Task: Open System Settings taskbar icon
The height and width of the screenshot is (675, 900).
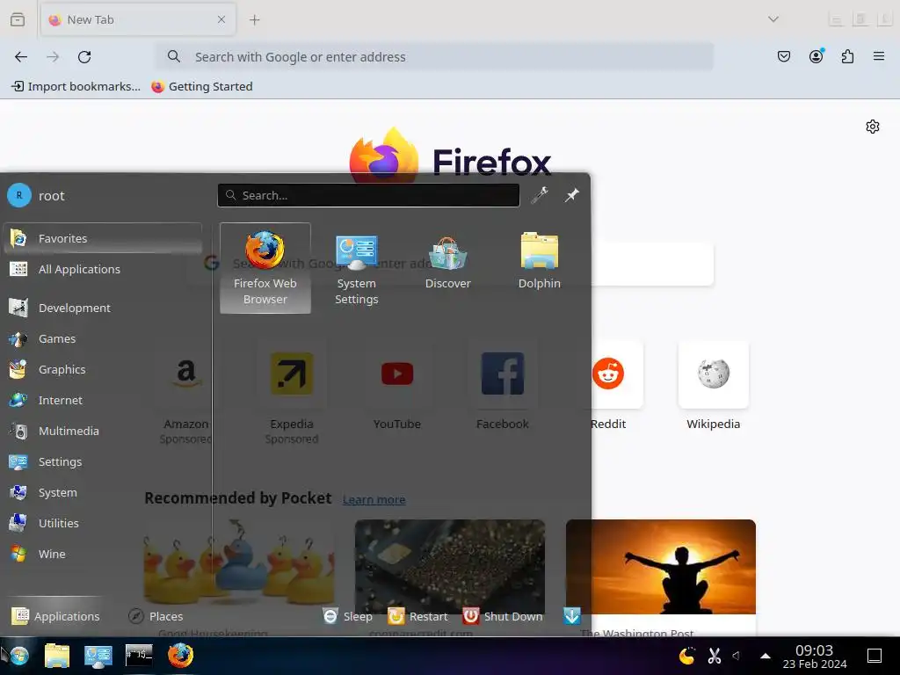Action: point(98,656)
